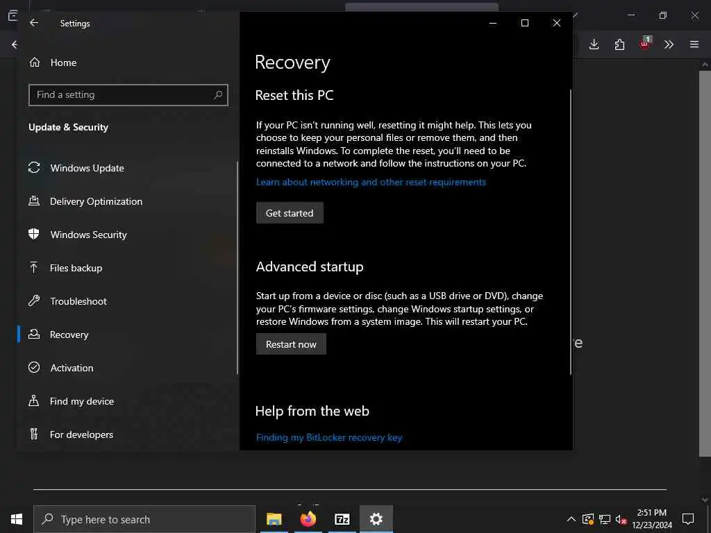711x533 pixels.
Task: Click the search magnifier in Find a setting
Action: click(218, 94)
